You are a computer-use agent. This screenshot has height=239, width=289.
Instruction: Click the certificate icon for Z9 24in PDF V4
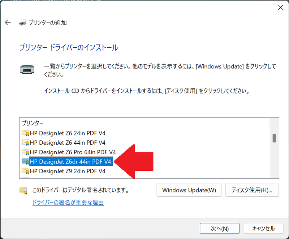25,171
